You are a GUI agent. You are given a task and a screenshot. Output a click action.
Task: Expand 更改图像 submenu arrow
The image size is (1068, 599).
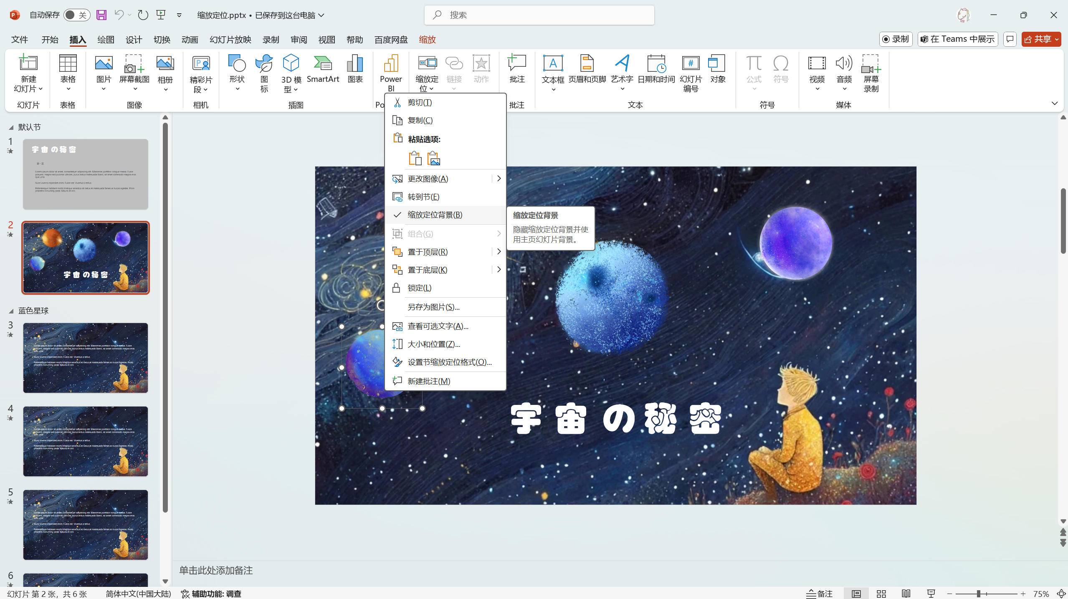[499, 179]
